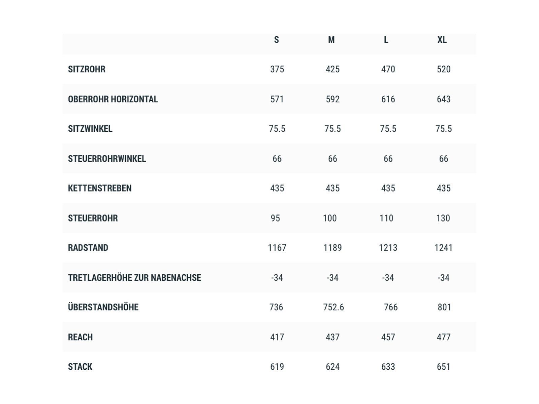Select the XL size column header
Image resolution: width=539 pixels, height=404 pixels.
442,40
